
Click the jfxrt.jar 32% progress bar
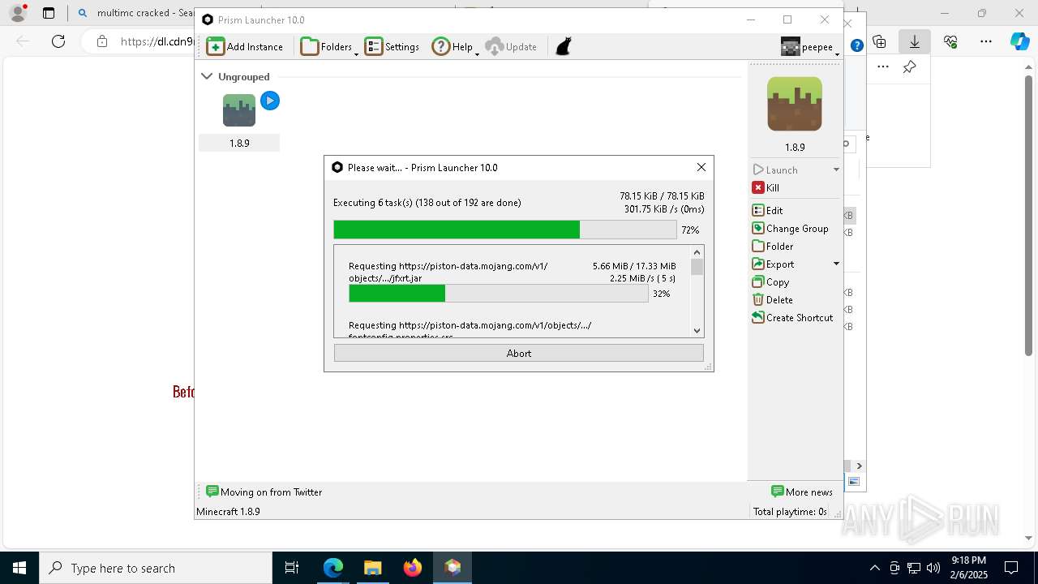pyautogui.click(x=499, y=293)
